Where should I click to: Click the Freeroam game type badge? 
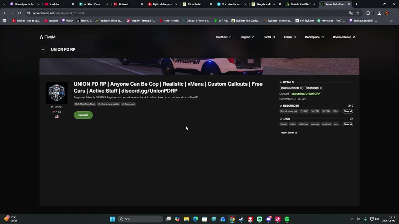click(128, 104)
